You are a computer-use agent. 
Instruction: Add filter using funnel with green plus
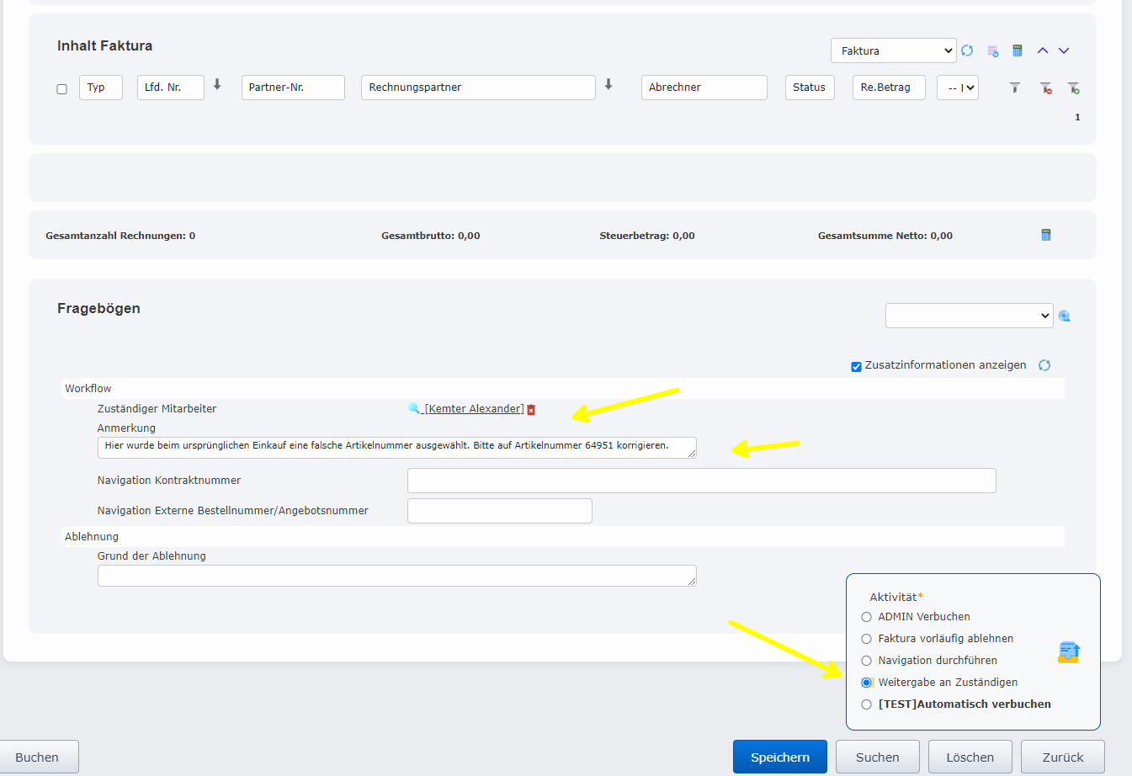tap(1073, 88)
